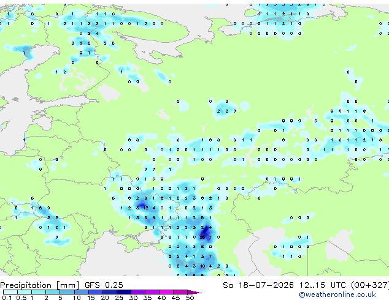Image resolution: width=389 pixels, height=300 pixels.
Task: Pick the 30–35 mm purple legend swatch
Action: (x=138, y=292)
